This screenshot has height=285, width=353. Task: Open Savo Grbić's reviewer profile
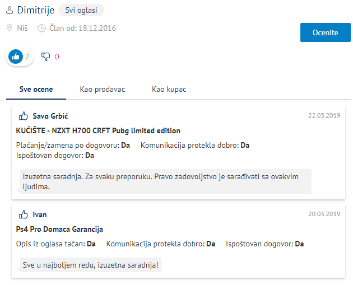50,116
